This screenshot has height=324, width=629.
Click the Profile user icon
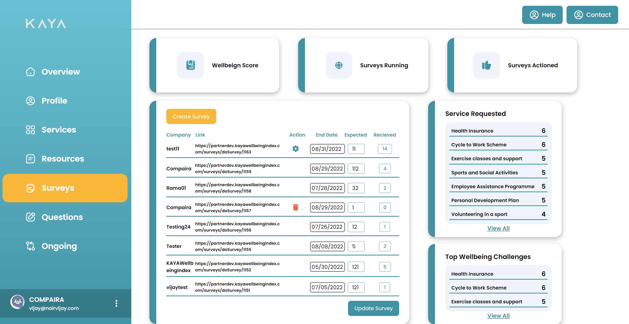pyautogui.click(x=30, y=101)
